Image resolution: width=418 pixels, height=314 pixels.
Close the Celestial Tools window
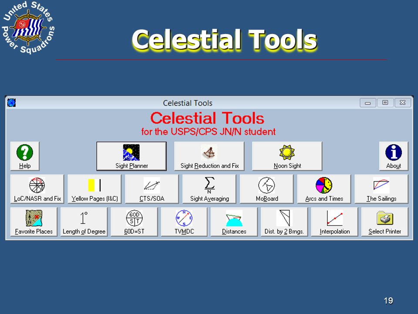point(402,103)
